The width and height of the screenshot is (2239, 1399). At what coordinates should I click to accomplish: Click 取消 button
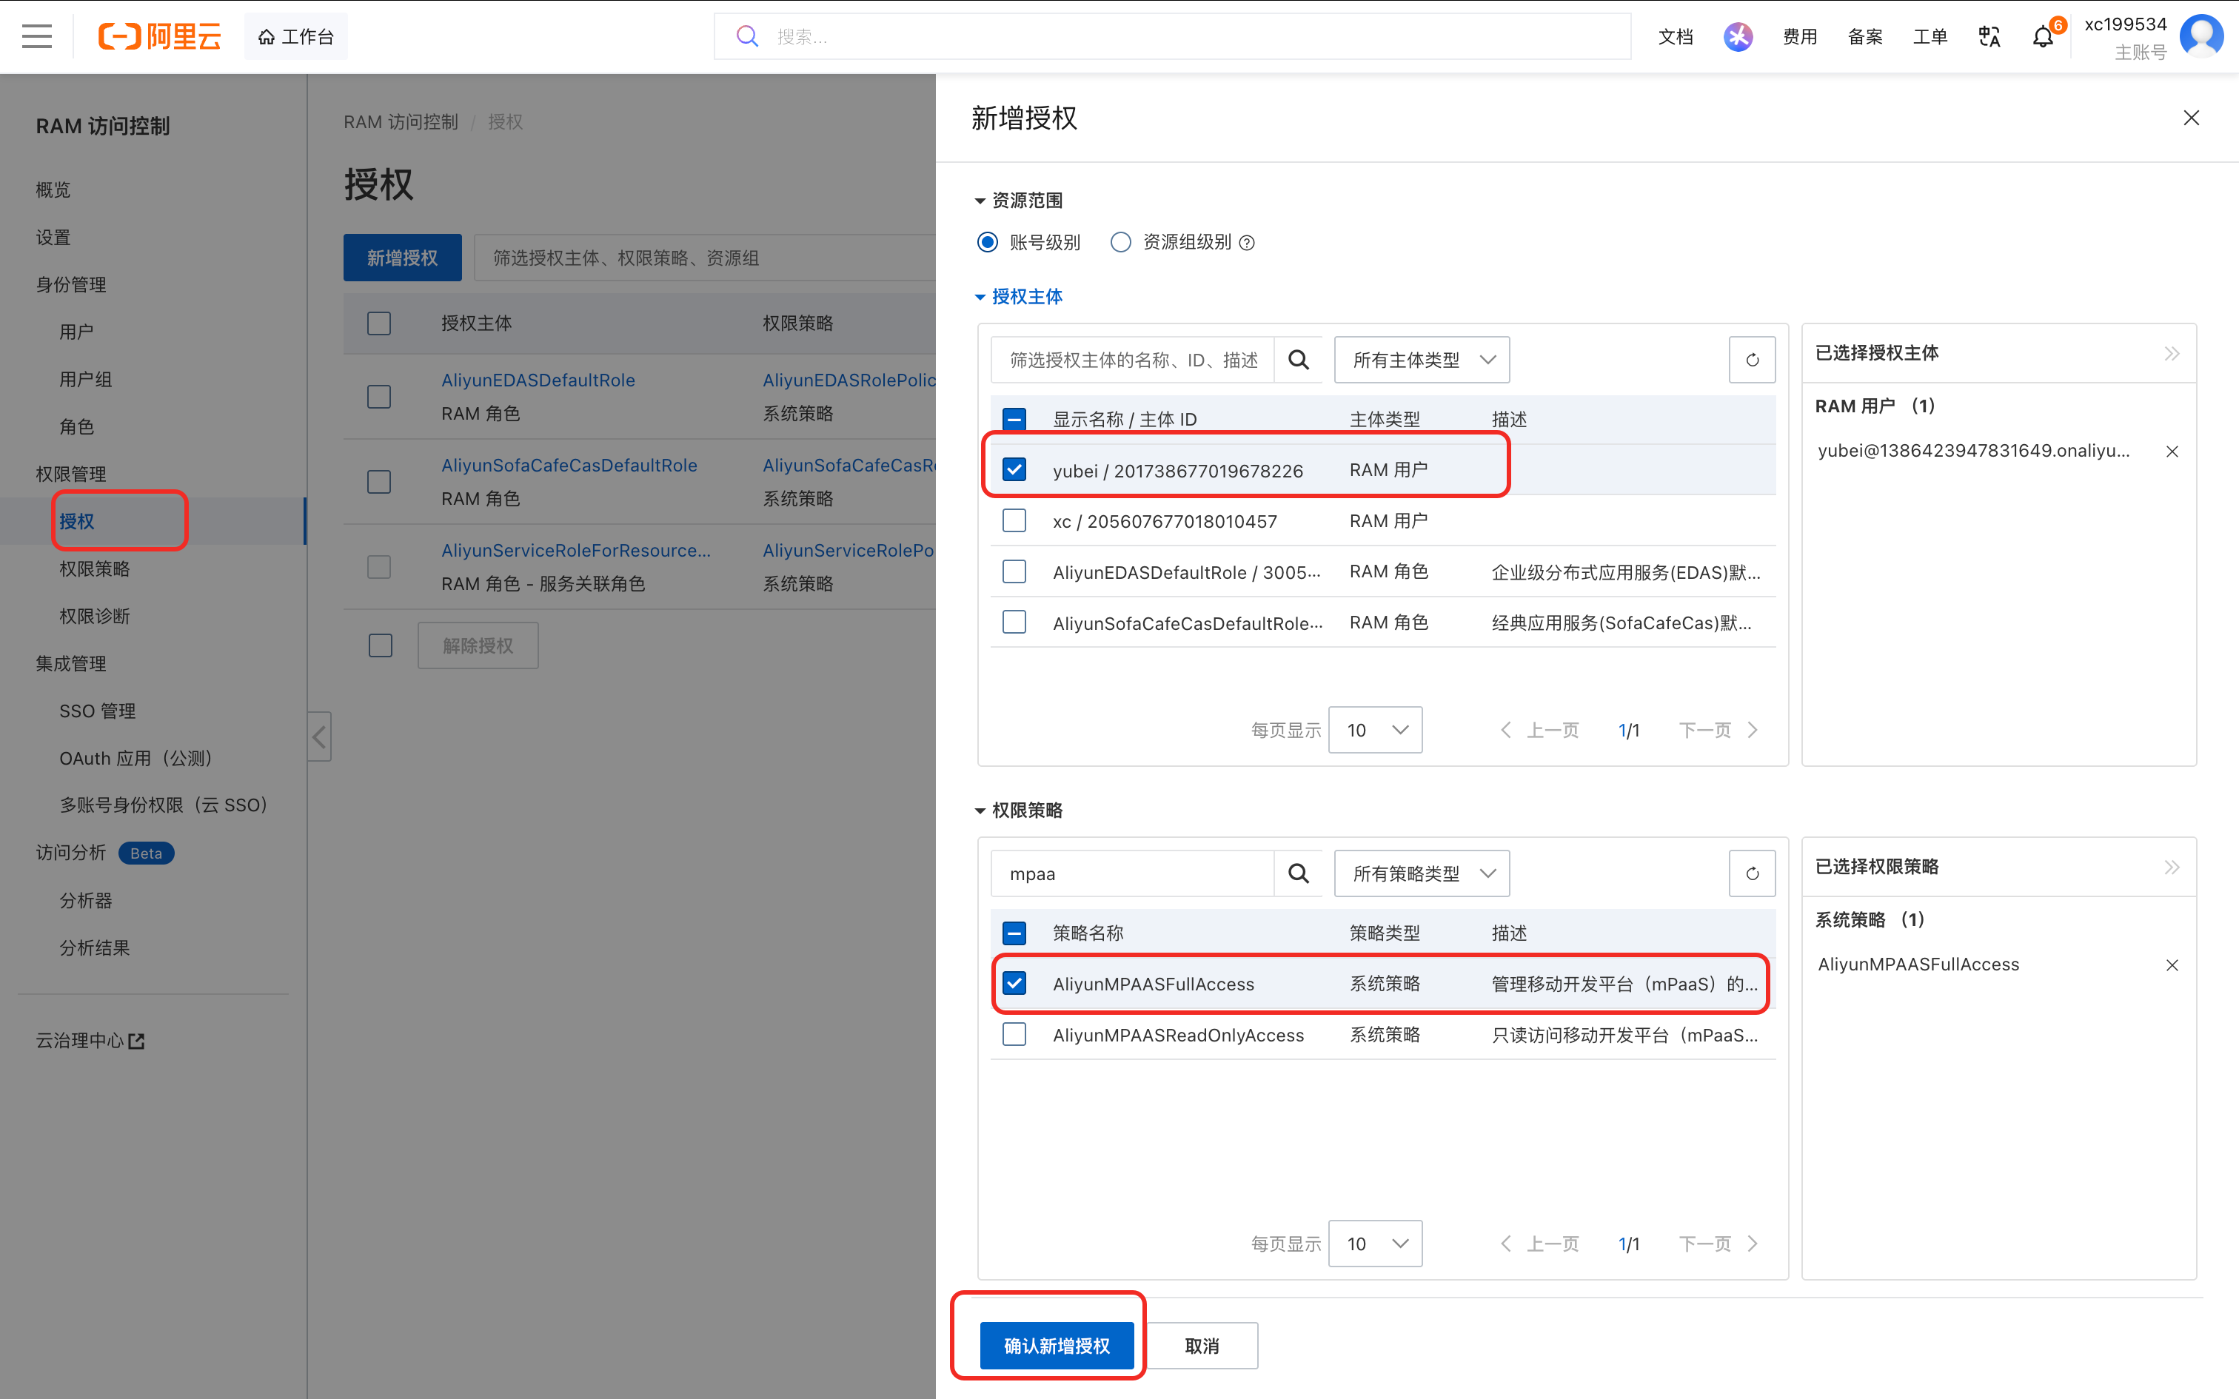coord(1202,1346)
